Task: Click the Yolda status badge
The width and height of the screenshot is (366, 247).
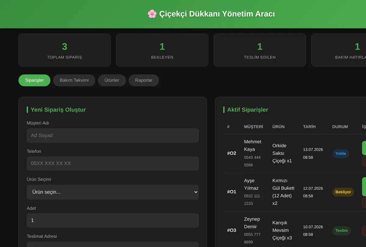Action: click(341, 153)
